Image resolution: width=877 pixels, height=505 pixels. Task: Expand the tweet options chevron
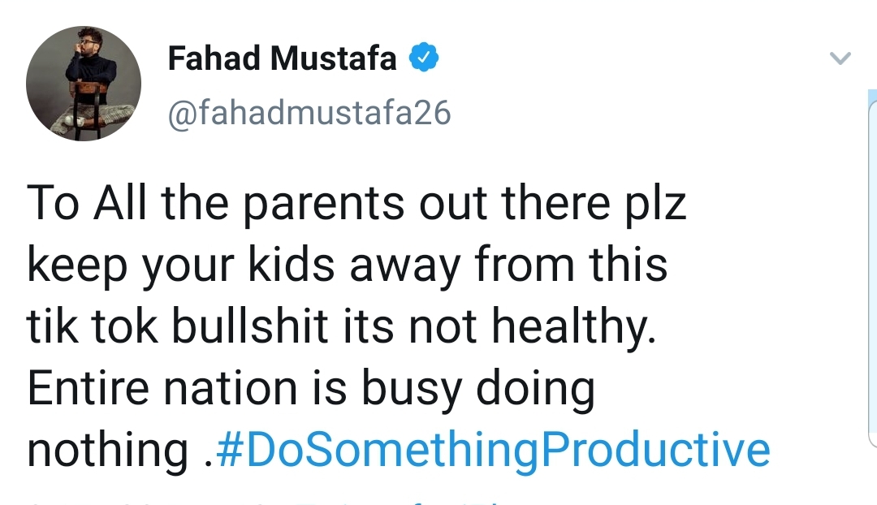840,58
